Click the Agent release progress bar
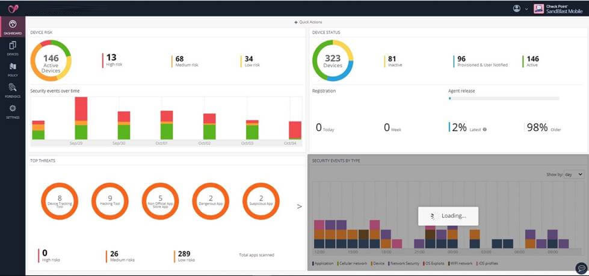The image size is (589, 276). point(504,98)
